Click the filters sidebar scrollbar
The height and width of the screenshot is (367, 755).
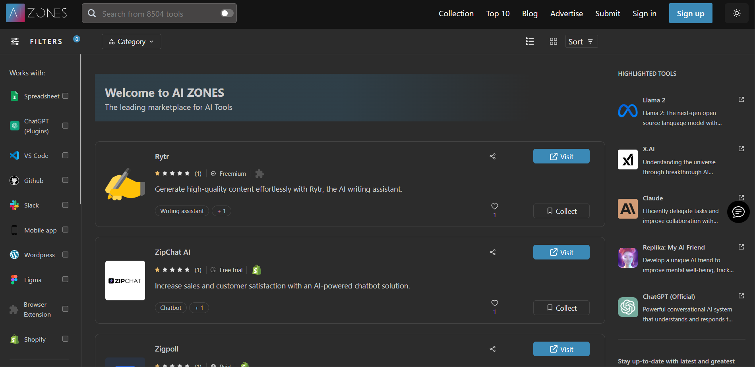(81, 129)
